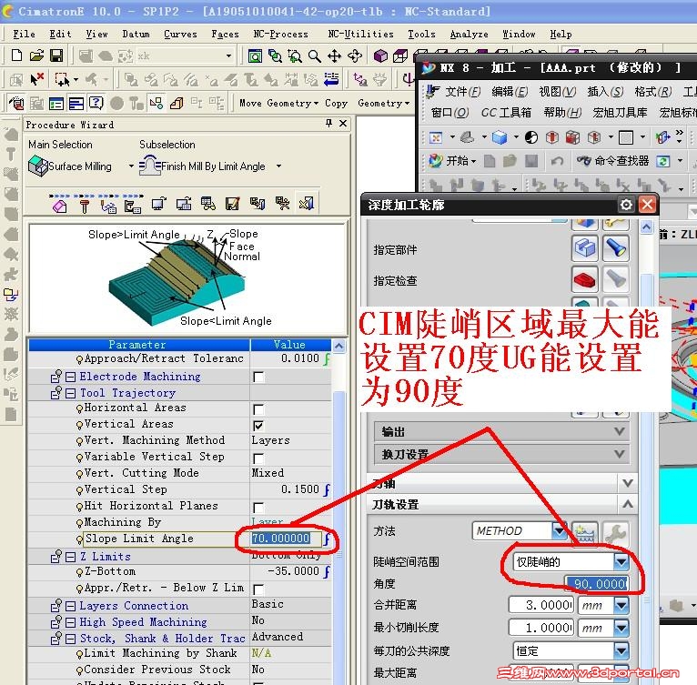
Task: Open the Main Selection Surface Milling dropdown arrow
Action: click(131, 166)
